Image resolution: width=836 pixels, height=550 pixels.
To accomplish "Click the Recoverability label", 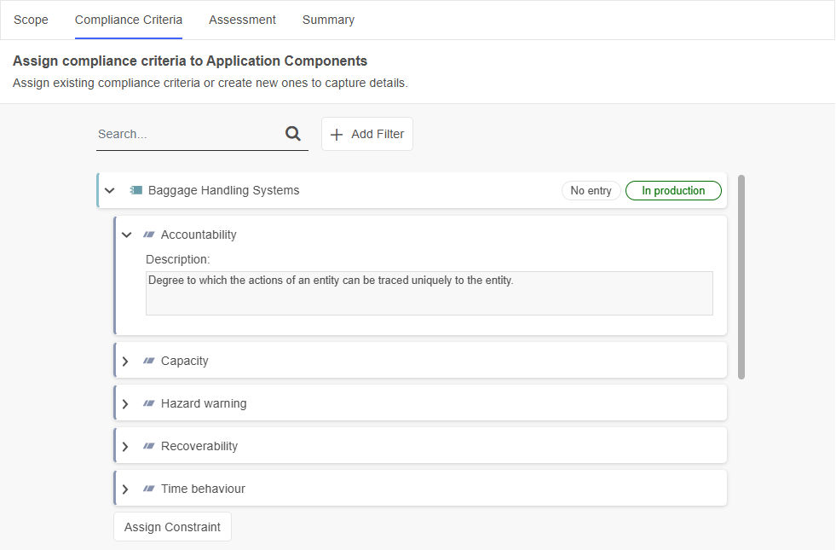I will [199, 446].
